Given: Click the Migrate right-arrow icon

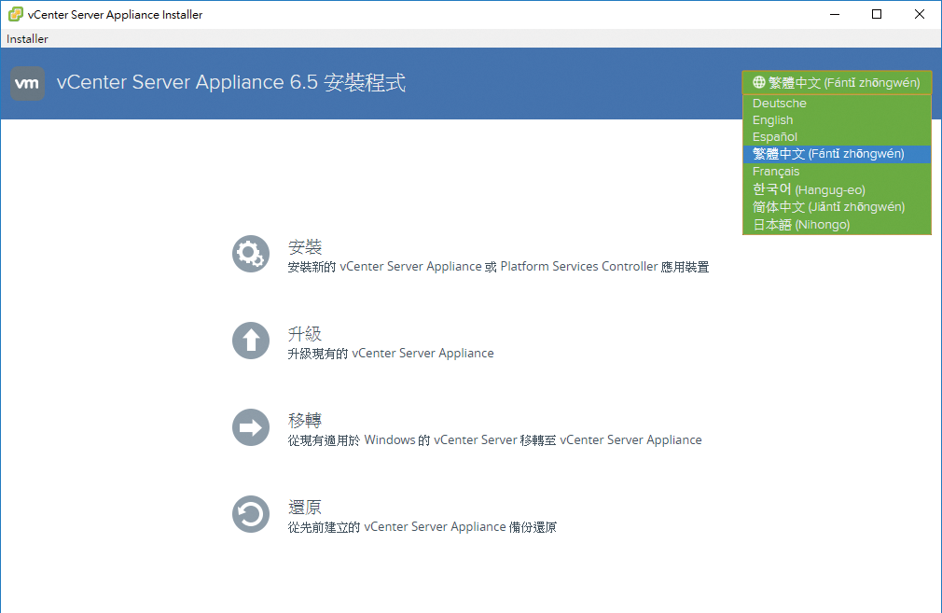Looking at the screenshot, I should [251, 427].
